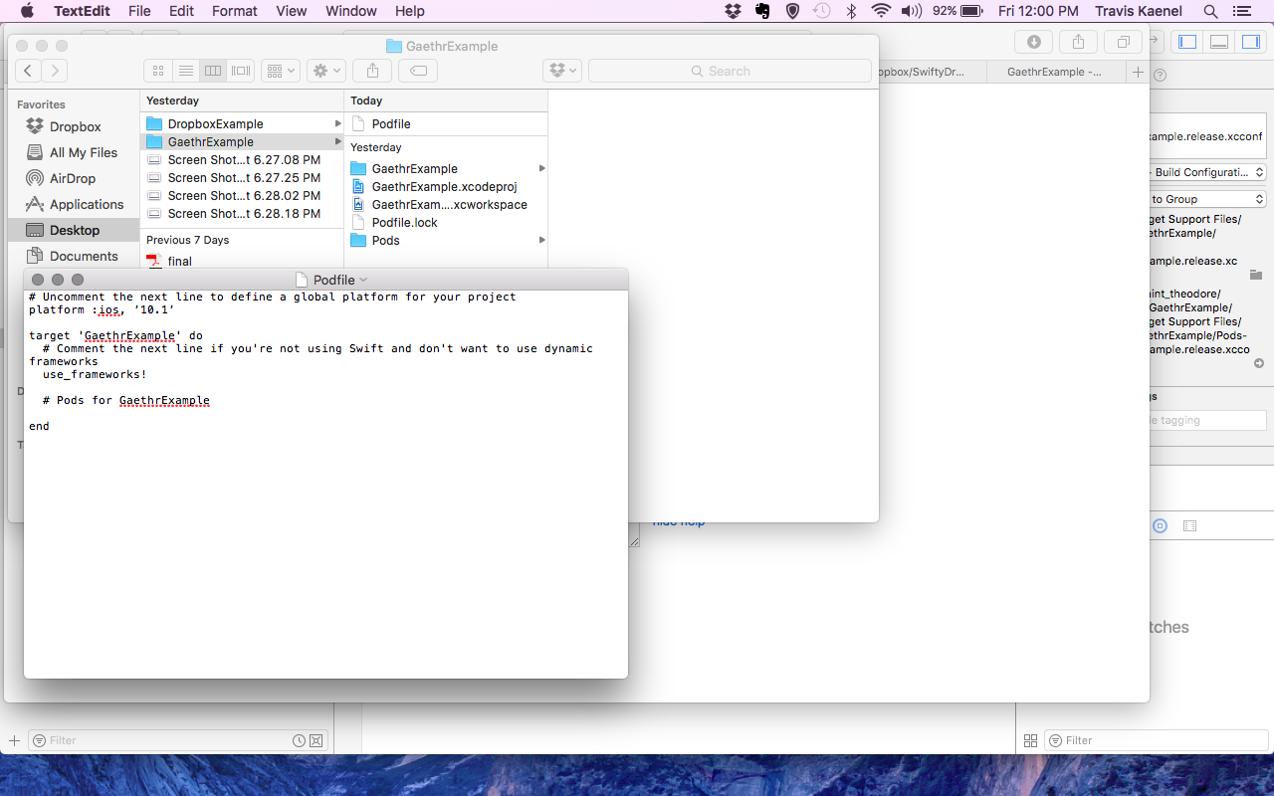Select the Podfile.lock file
The width and height of the screenshot is (1274, 796).
404,222
